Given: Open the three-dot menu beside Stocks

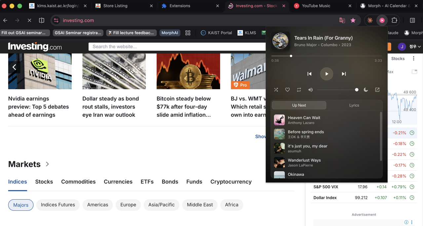Looking at the screenshot, I should tap(413, 58).
